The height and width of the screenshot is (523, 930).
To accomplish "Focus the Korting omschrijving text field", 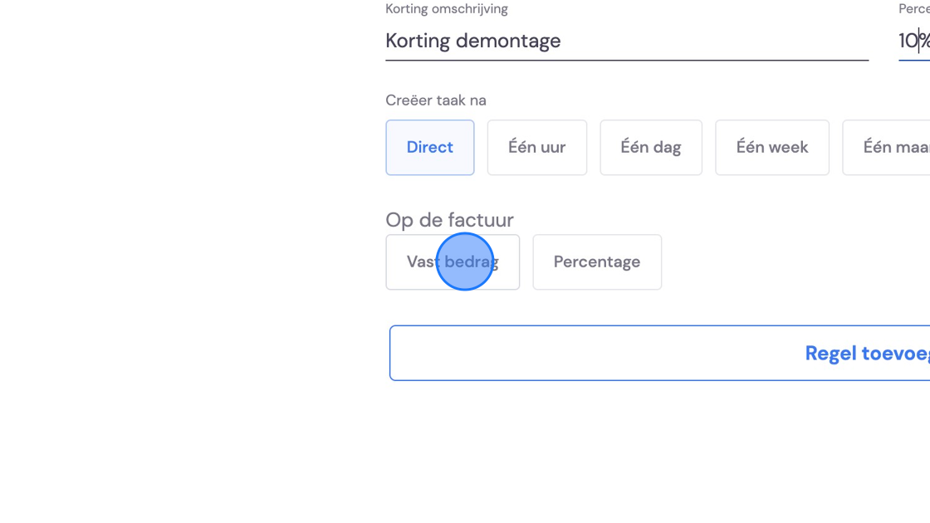I will pos(627,41).
